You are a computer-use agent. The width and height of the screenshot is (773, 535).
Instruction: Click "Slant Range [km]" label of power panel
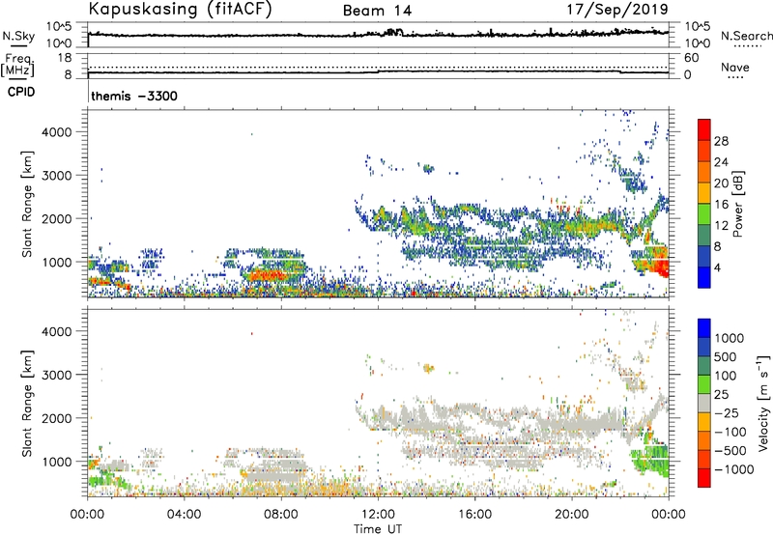coord(27,204)
